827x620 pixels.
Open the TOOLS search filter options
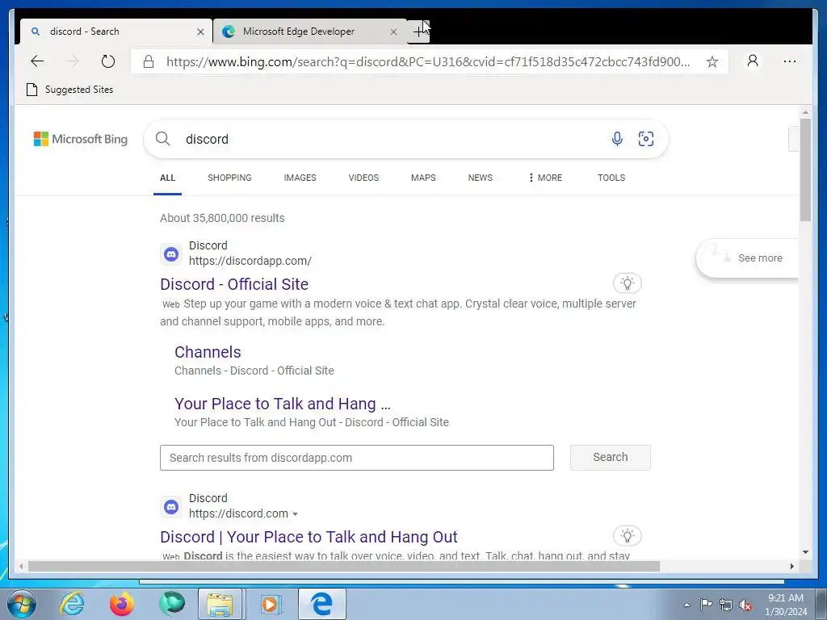[611, 178]
